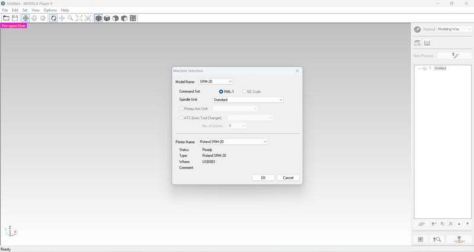Open the Rotary Axis Unit dropdown
This screenshot has height=252, width=474.
[235, 109]
